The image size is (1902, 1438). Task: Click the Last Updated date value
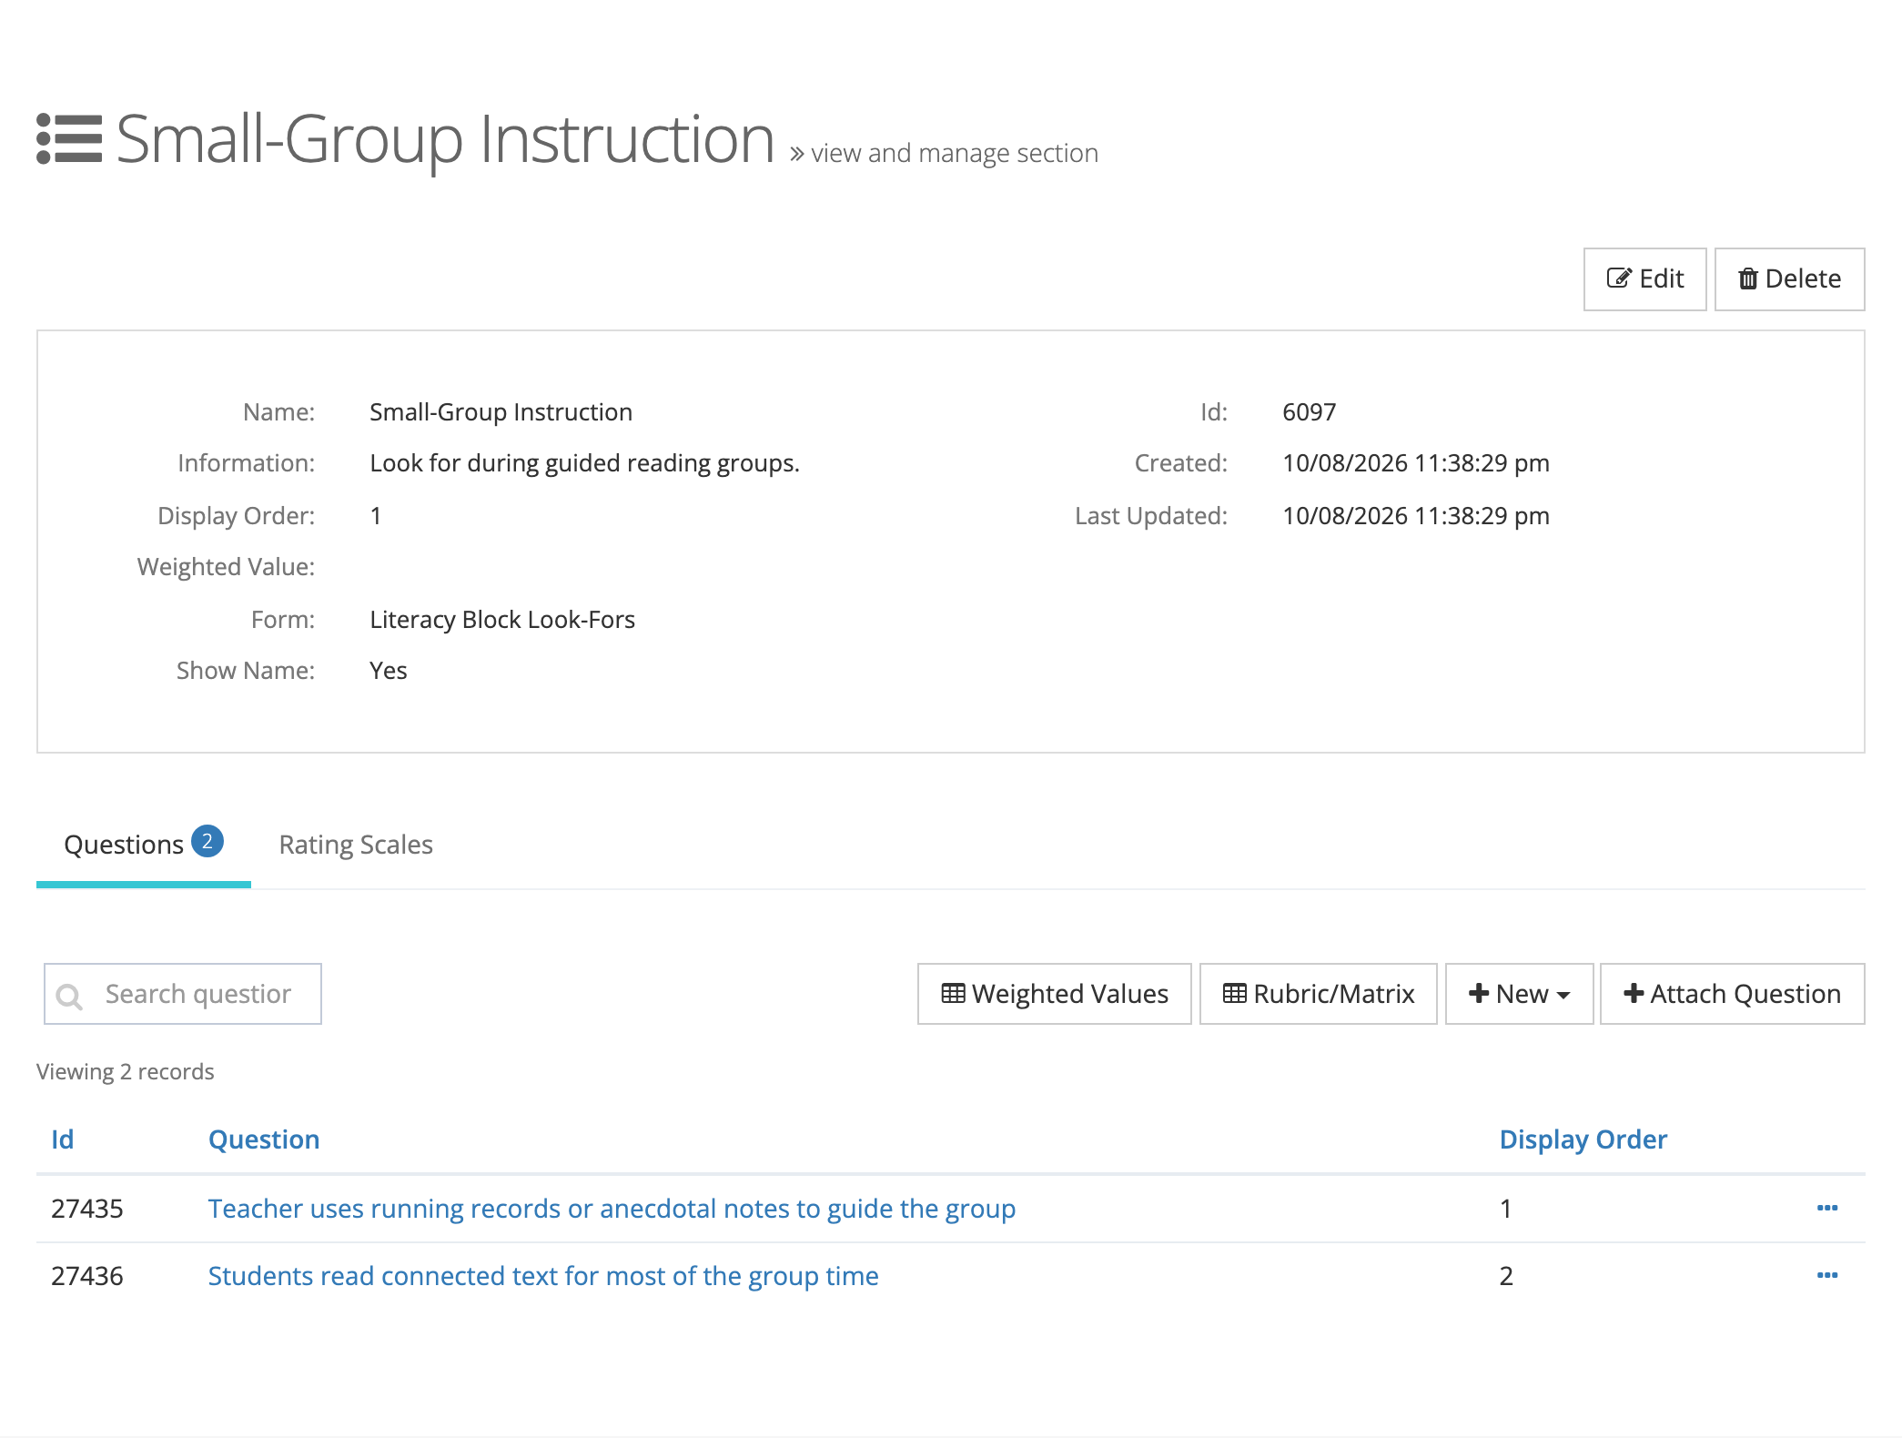pos(1415,516)
